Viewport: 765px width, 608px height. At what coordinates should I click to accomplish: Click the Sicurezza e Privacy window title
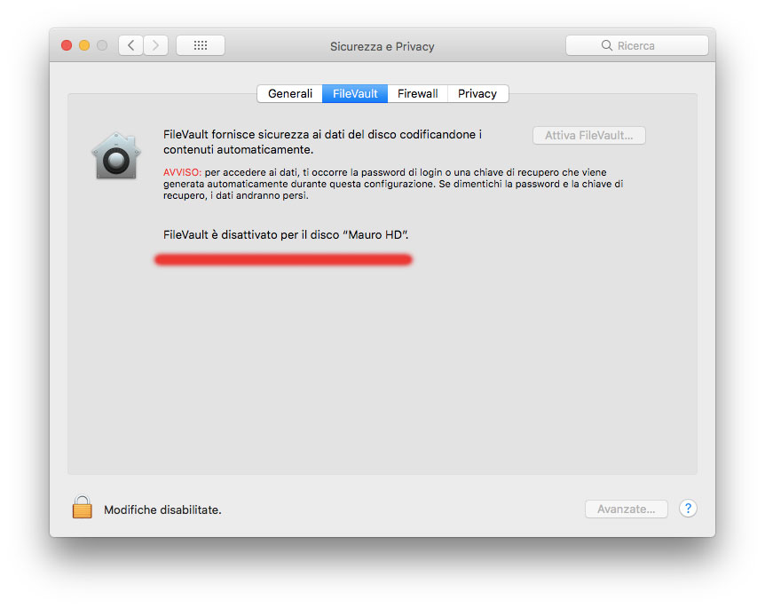[x=382, y=46]
